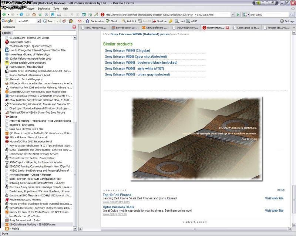Click the page scroll down arrow
The height and width of the screenshot is (236, 296).
click(294, 225)
